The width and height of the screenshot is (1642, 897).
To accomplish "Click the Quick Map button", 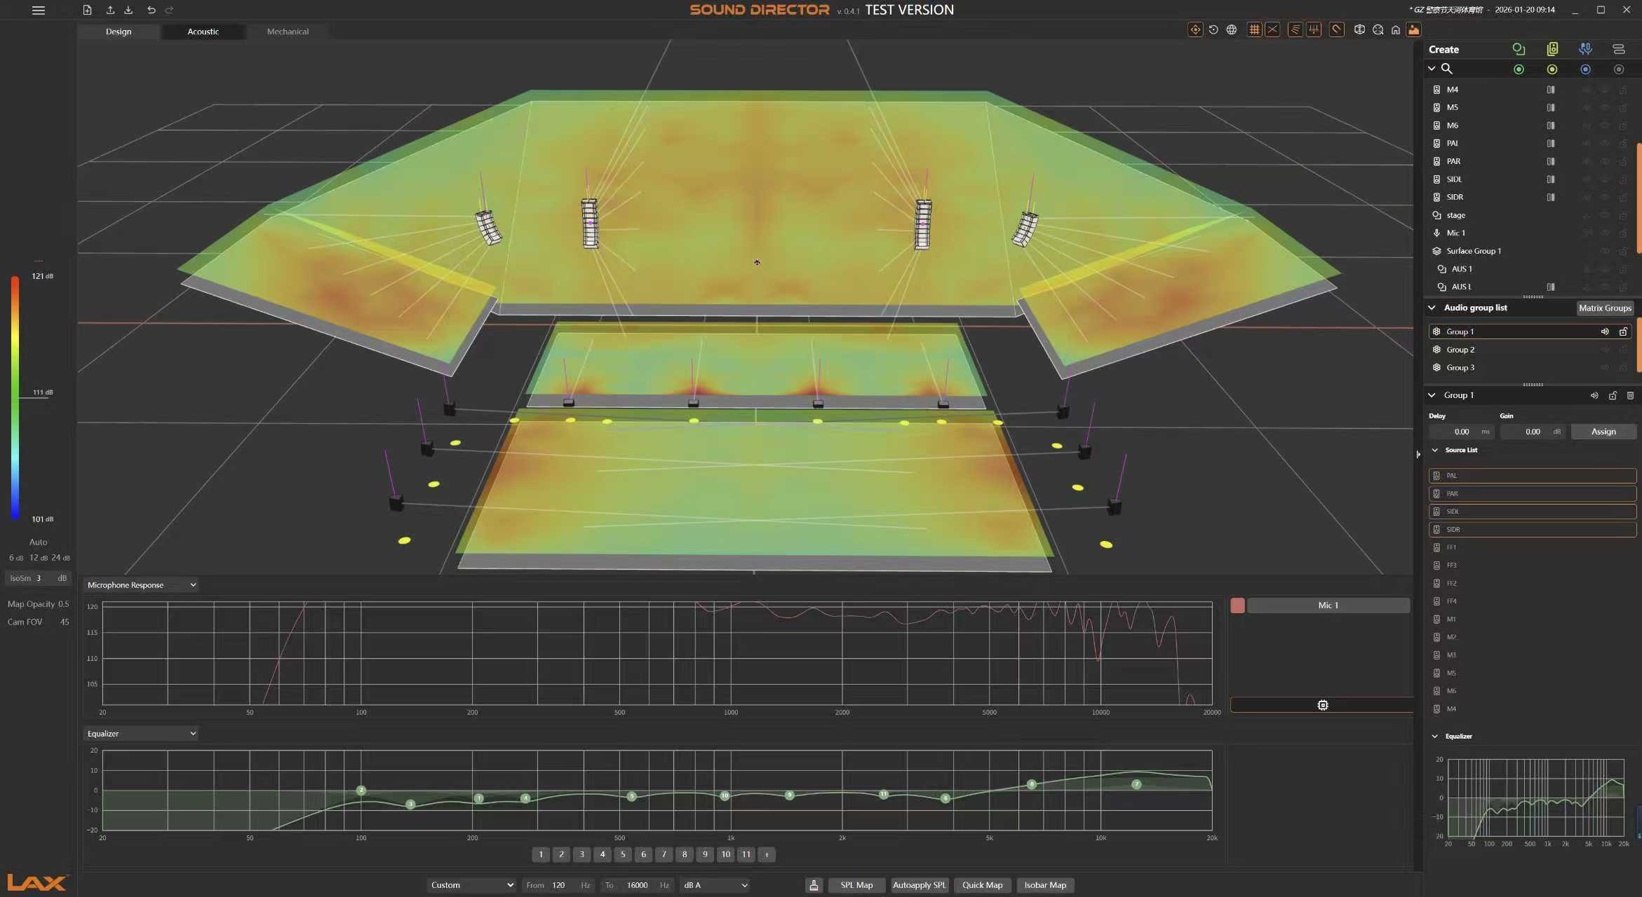I will point(982,885).
